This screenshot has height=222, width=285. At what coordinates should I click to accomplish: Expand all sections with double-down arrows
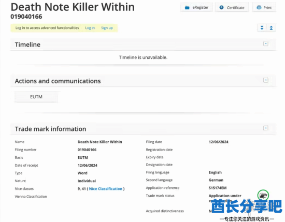pos(262,28)
